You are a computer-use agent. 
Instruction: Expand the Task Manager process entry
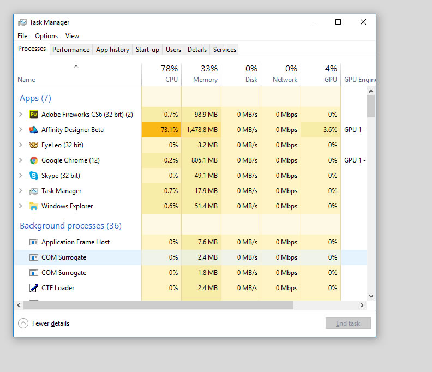(20, 191)
